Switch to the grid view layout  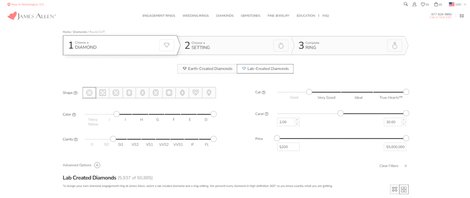[x=404, y=189]
